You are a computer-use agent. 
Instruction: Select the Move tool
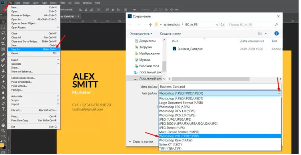(3, 22)
